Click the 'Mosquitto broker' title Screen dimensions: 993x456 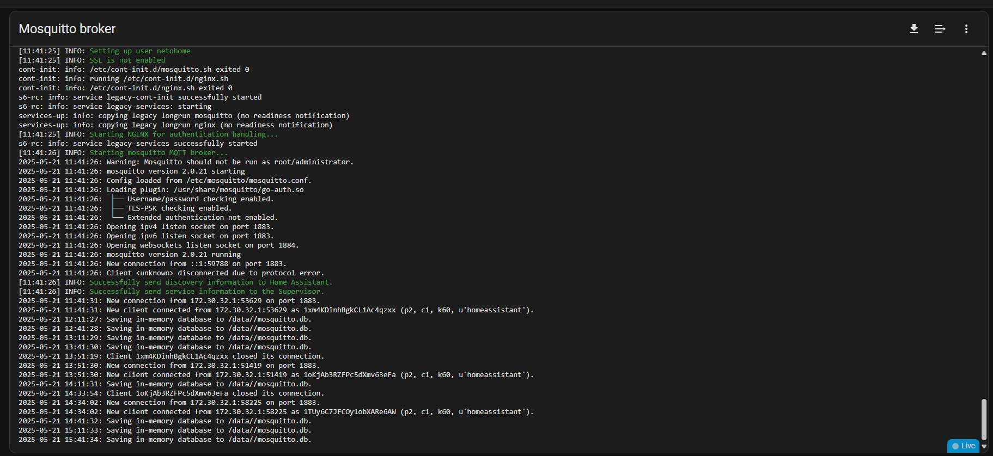[x=67, y=29]
